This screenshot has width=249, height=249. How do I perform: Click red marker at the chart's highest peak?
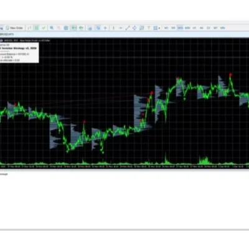230,75
